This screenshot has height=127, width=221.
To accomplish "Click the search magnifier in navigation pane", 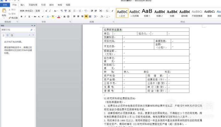I will pyautogui.click(x=31, y=30).
